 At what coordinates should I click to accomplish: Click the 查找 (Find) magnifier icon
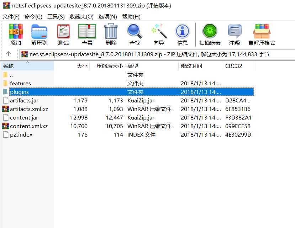[x=135, y=31]
